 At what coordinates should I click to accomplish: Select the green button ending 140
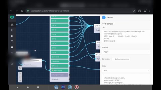click(x=59, y=30)
